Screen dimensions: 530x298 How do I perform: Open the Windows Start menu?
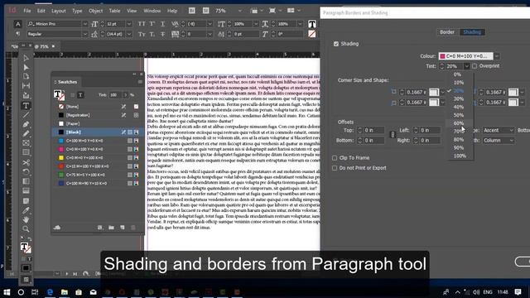pyautogui.click(x=7, y=292)
